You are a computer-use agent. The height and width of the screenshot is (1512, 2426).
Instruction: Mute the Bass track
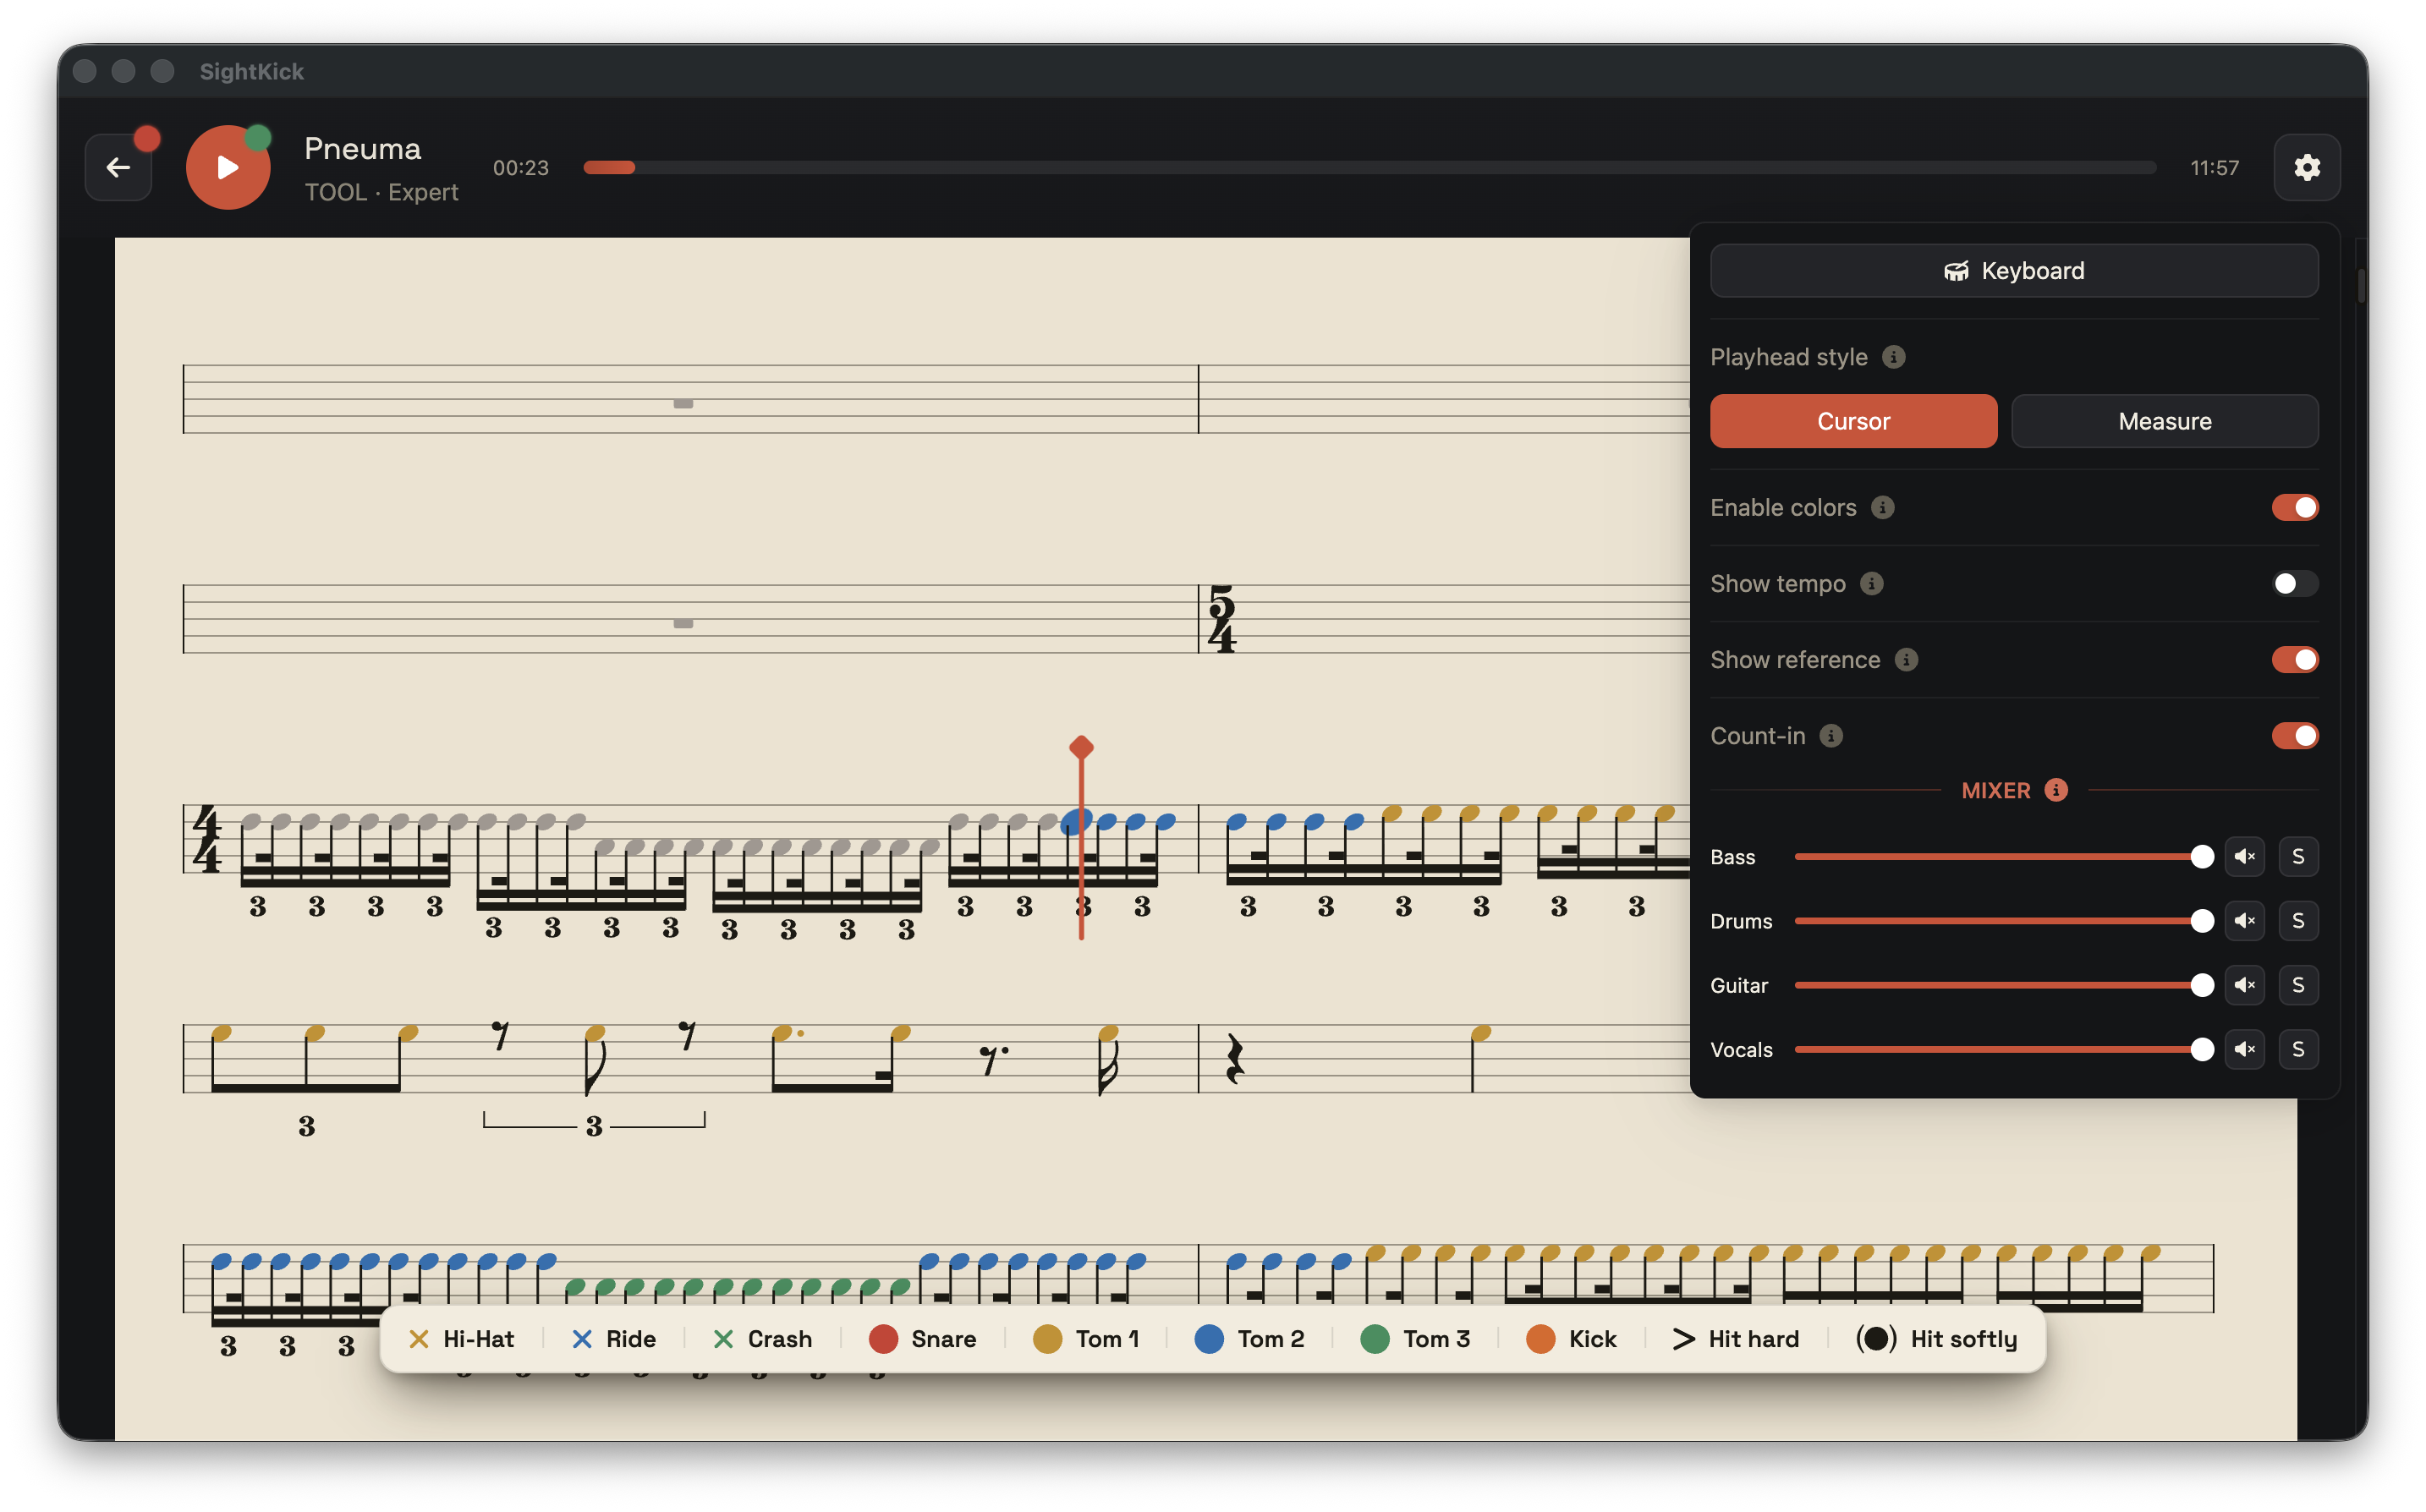click(x=2244, y=857)
